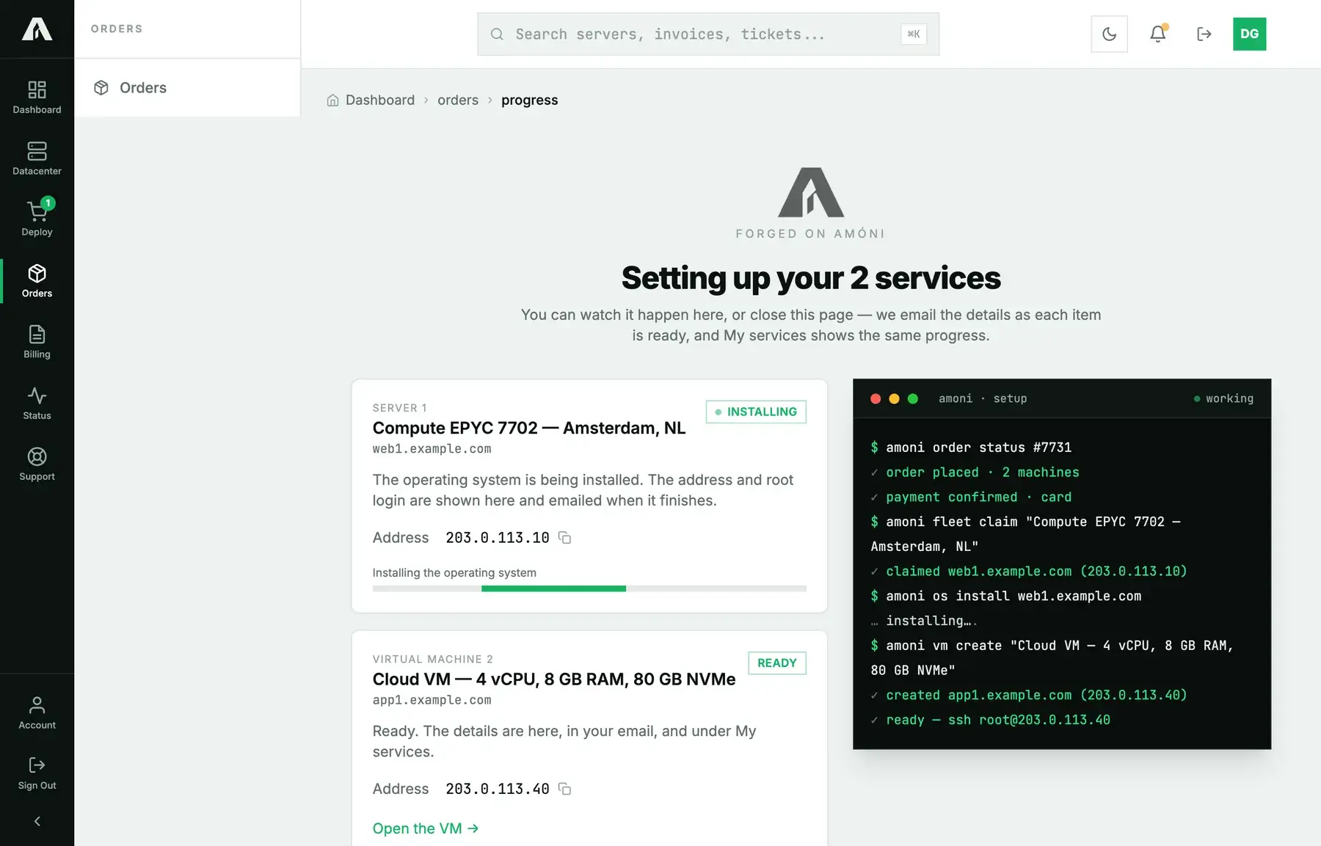The height and width of the screenshot is (846, 1321).
Task: Click web1.example.com hostname in Server 1 card
Action: coord(432,449)
